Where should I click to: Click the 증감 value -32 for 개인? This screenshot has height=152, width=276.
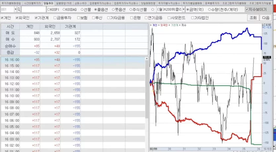tap(37, 52)
